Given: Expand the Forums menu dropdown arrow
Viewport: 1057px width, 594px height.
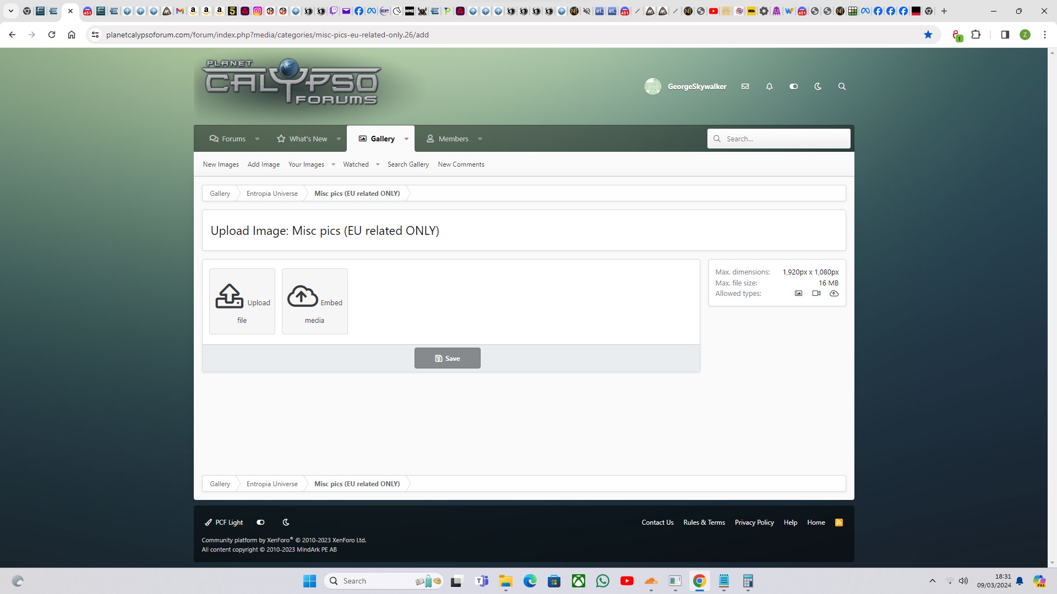Looking at the screenshot, I should (257, 139).
